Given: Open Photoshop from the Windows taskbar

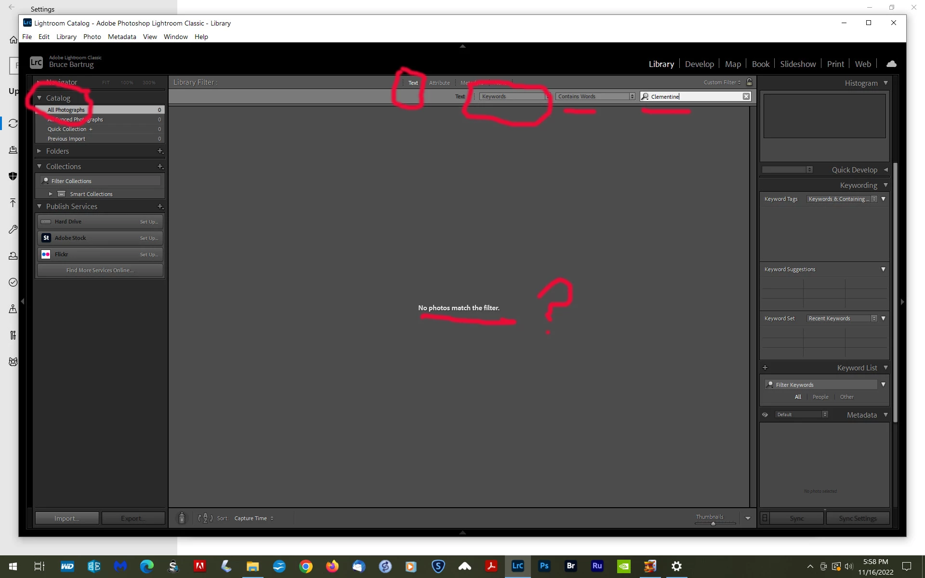Looking at the screenshot, I should point(544,566).
